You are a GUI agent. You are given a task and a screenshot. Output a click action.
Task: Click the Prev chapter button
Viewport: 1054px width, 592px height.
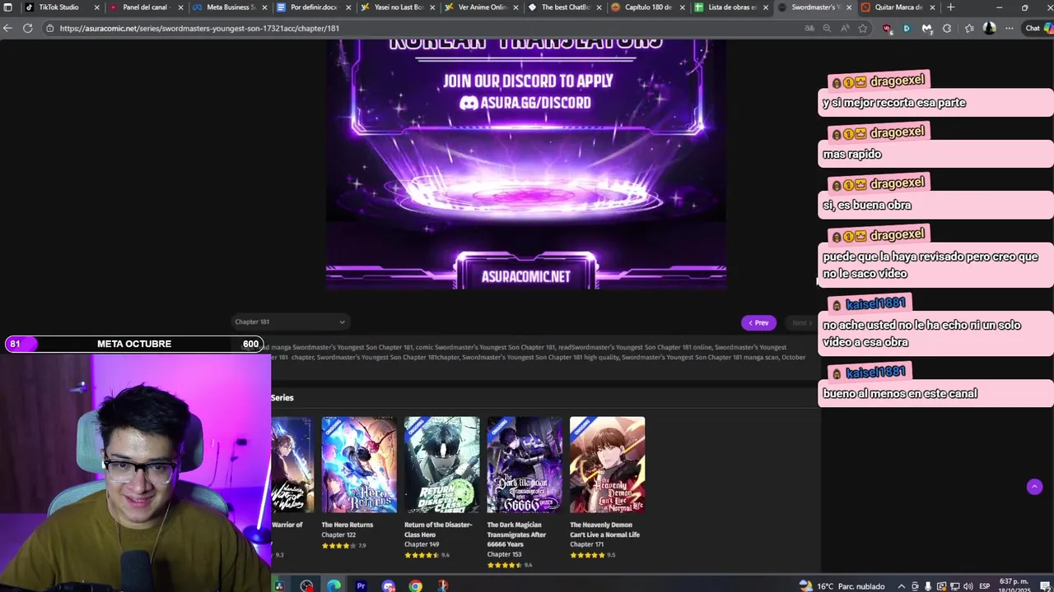pyautogui.click(x=758, y=322)
